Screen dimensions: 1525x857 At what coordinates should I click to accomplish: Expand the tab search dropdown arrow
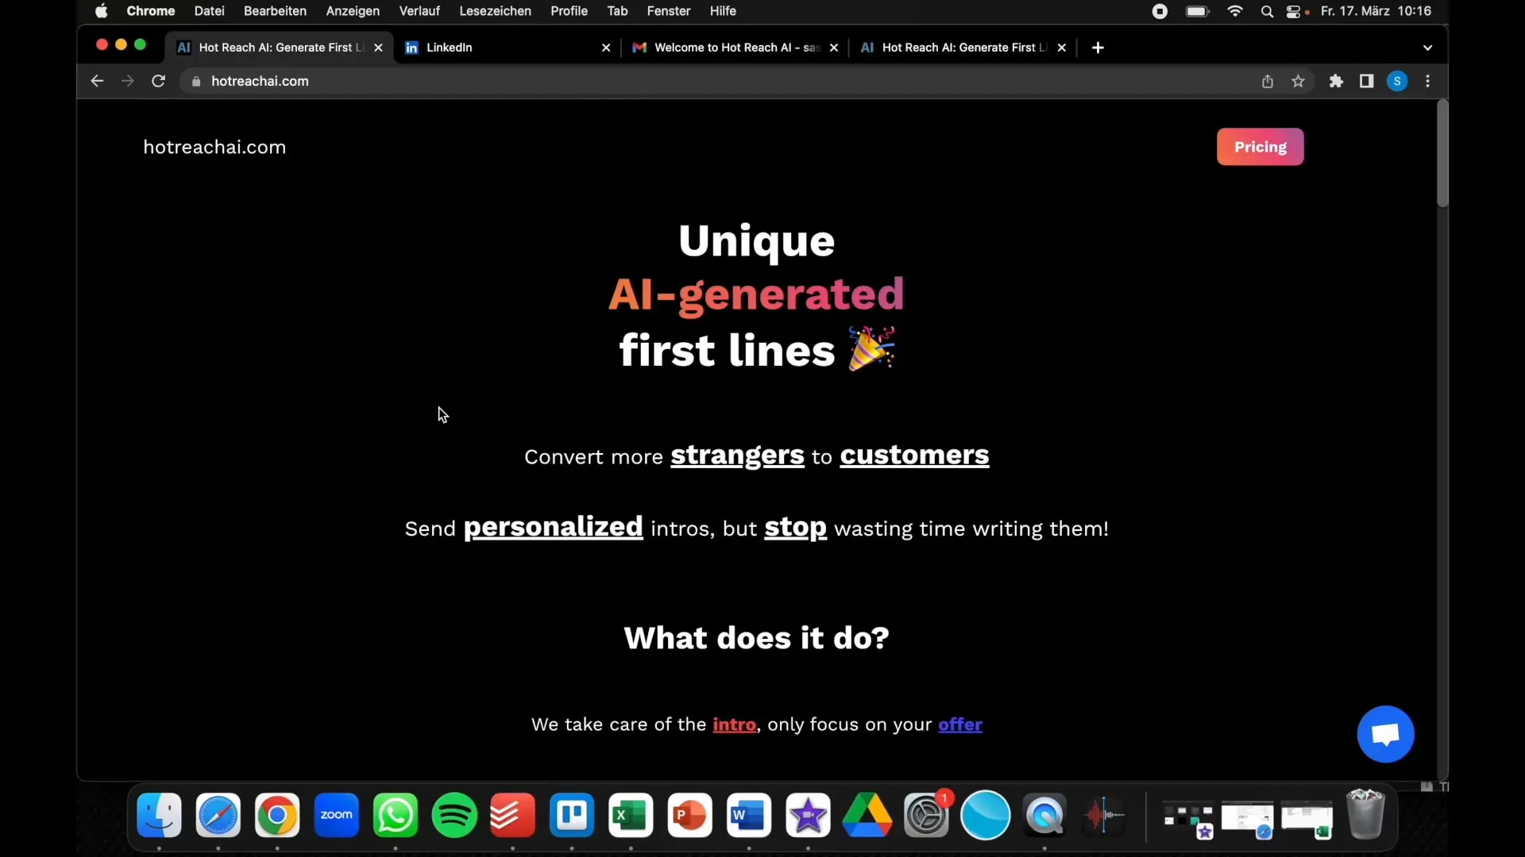[1427, 48]
